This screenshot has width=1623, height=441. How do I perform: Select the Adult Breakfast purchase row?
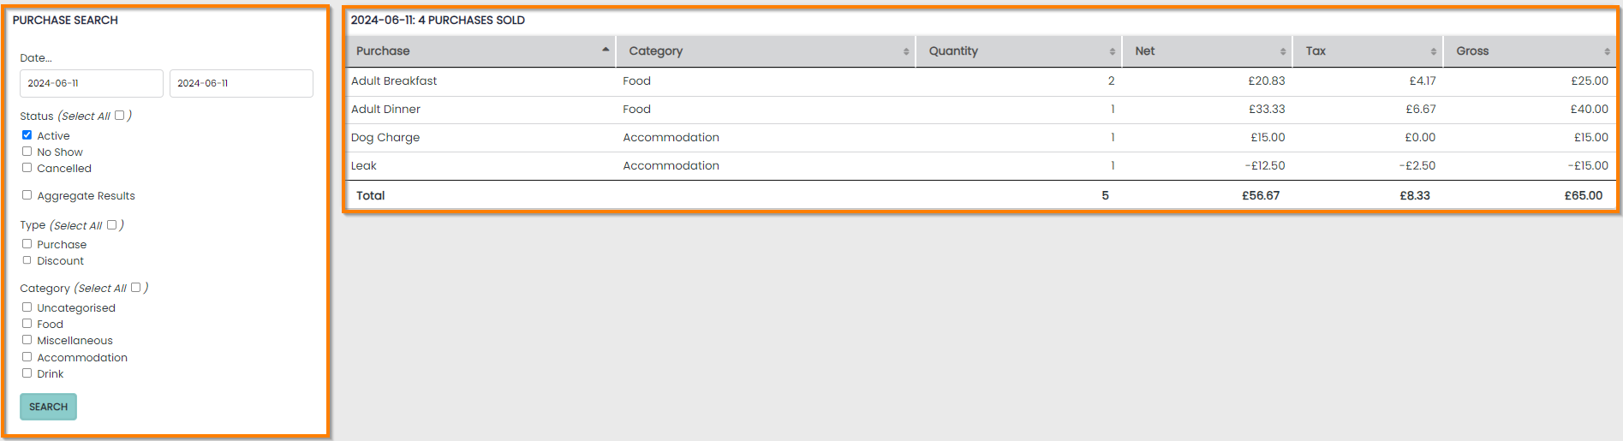(394, 81)
